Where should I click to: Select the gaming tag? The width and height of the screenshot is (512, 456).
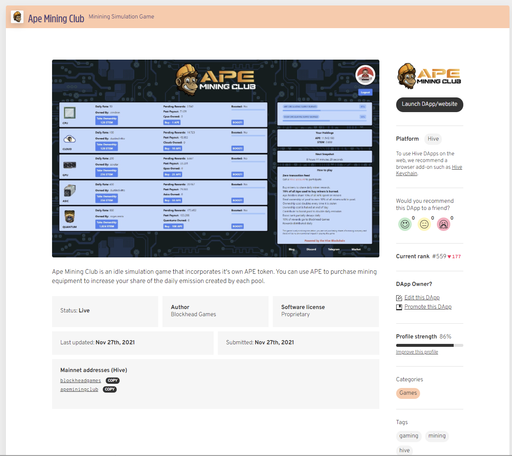pyautogui.click(x=409, y=436)
